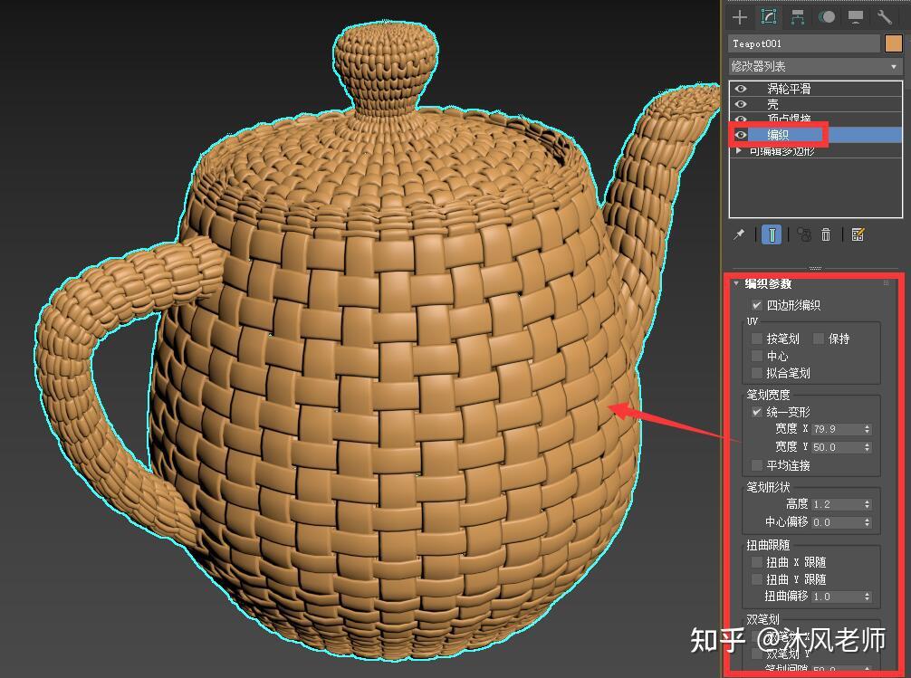
Task: Enable the 按笔划 checkbox
Action: click(x=756, y=339)
